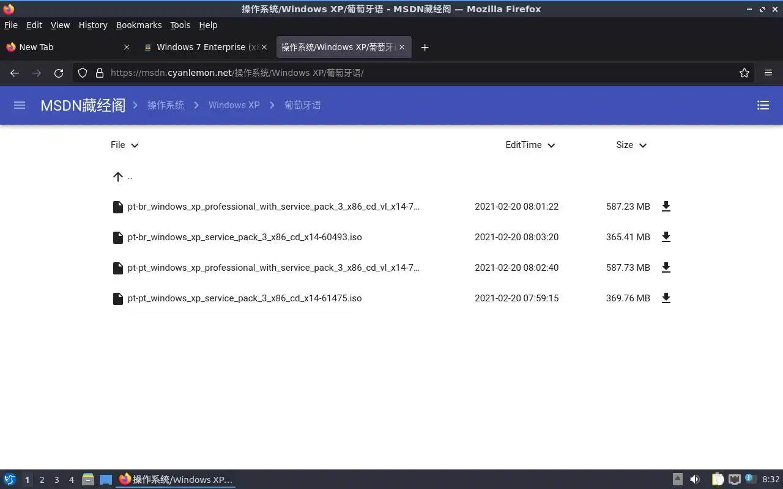Viewport: 783px width, 489px height.
Task: Open volume control in system tray
Action: point(695,480)
